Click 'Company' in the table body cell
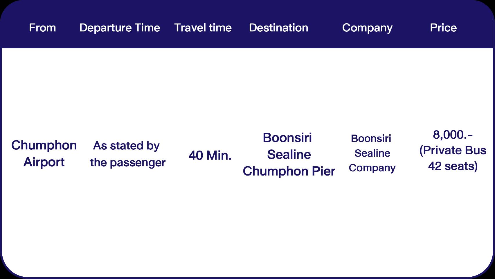The width and height of the screenshot is (495, 279). point(372,168)
